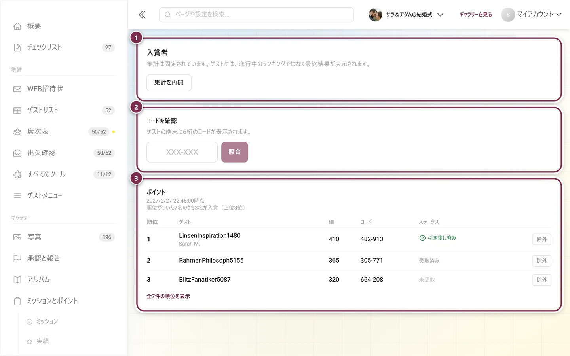Screen dimensions: 570x356
Task: Collapse the sidebar with double-chevron icon
Action: click(142, 15)
